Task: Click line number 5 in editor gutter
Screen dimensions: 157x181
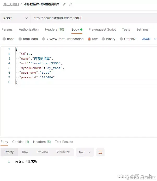Action: pyautogui.click(x=9, y=68)
